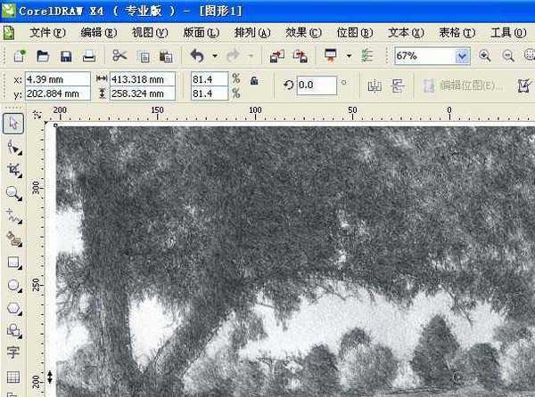Select the Zoom tool in toolbox
This screenshot has width=535, height=397.
14,193
